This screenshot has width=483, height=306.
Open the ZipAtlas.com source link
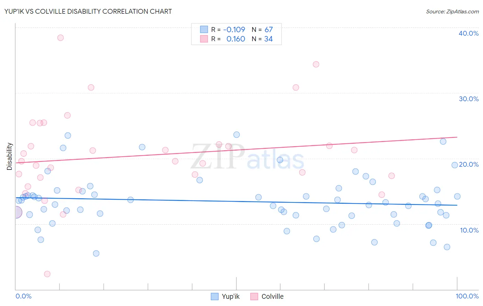(452, 11)
